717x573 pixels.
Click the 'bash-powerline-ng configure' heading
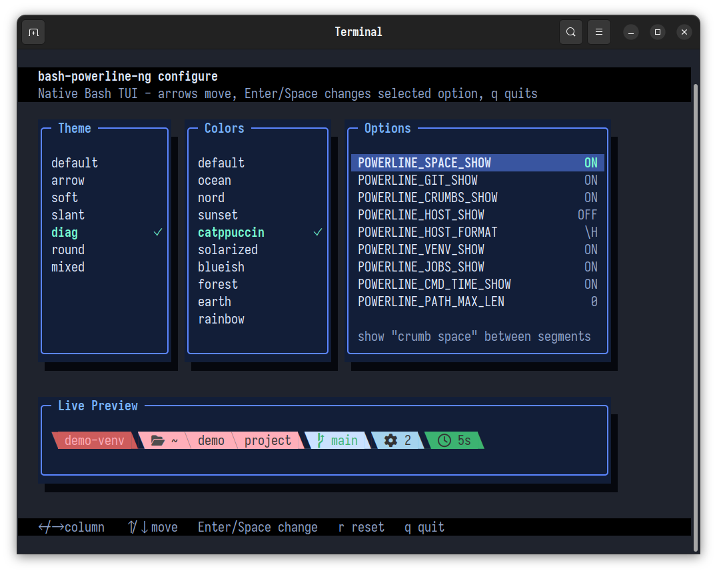(x=127, y=77)
